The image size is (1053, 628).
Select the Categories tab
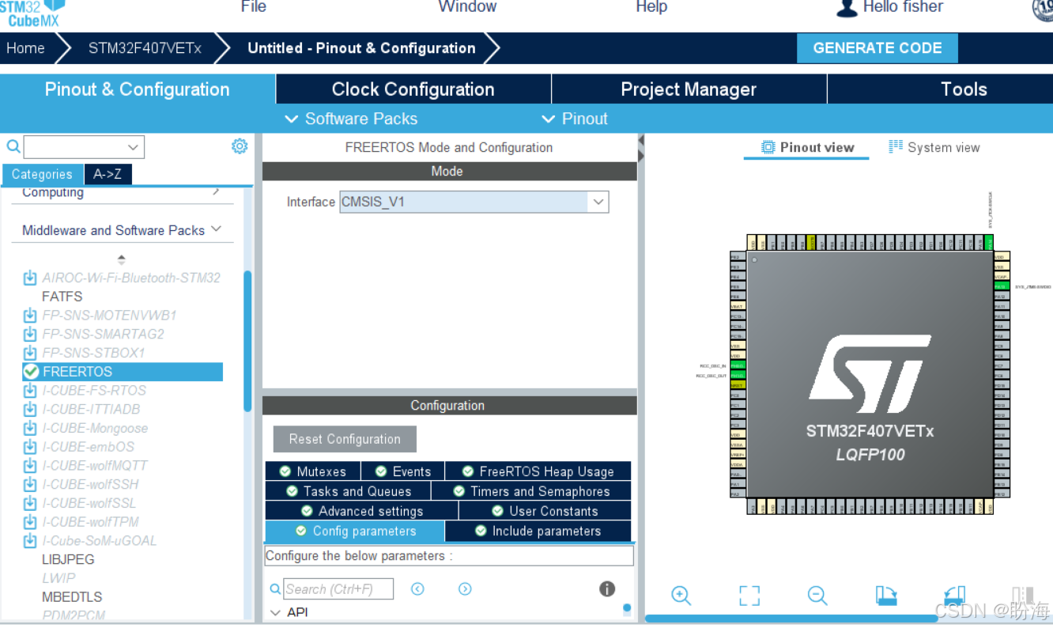42,174
